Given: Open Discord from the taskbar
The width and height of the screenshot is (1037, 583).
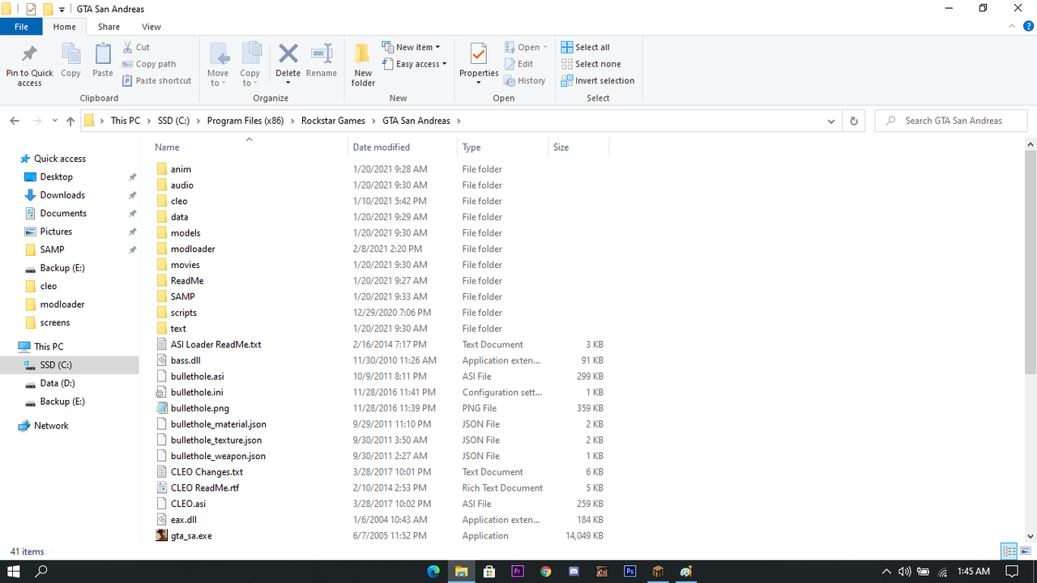Looking at the screenshot, I should click(574, 572).
